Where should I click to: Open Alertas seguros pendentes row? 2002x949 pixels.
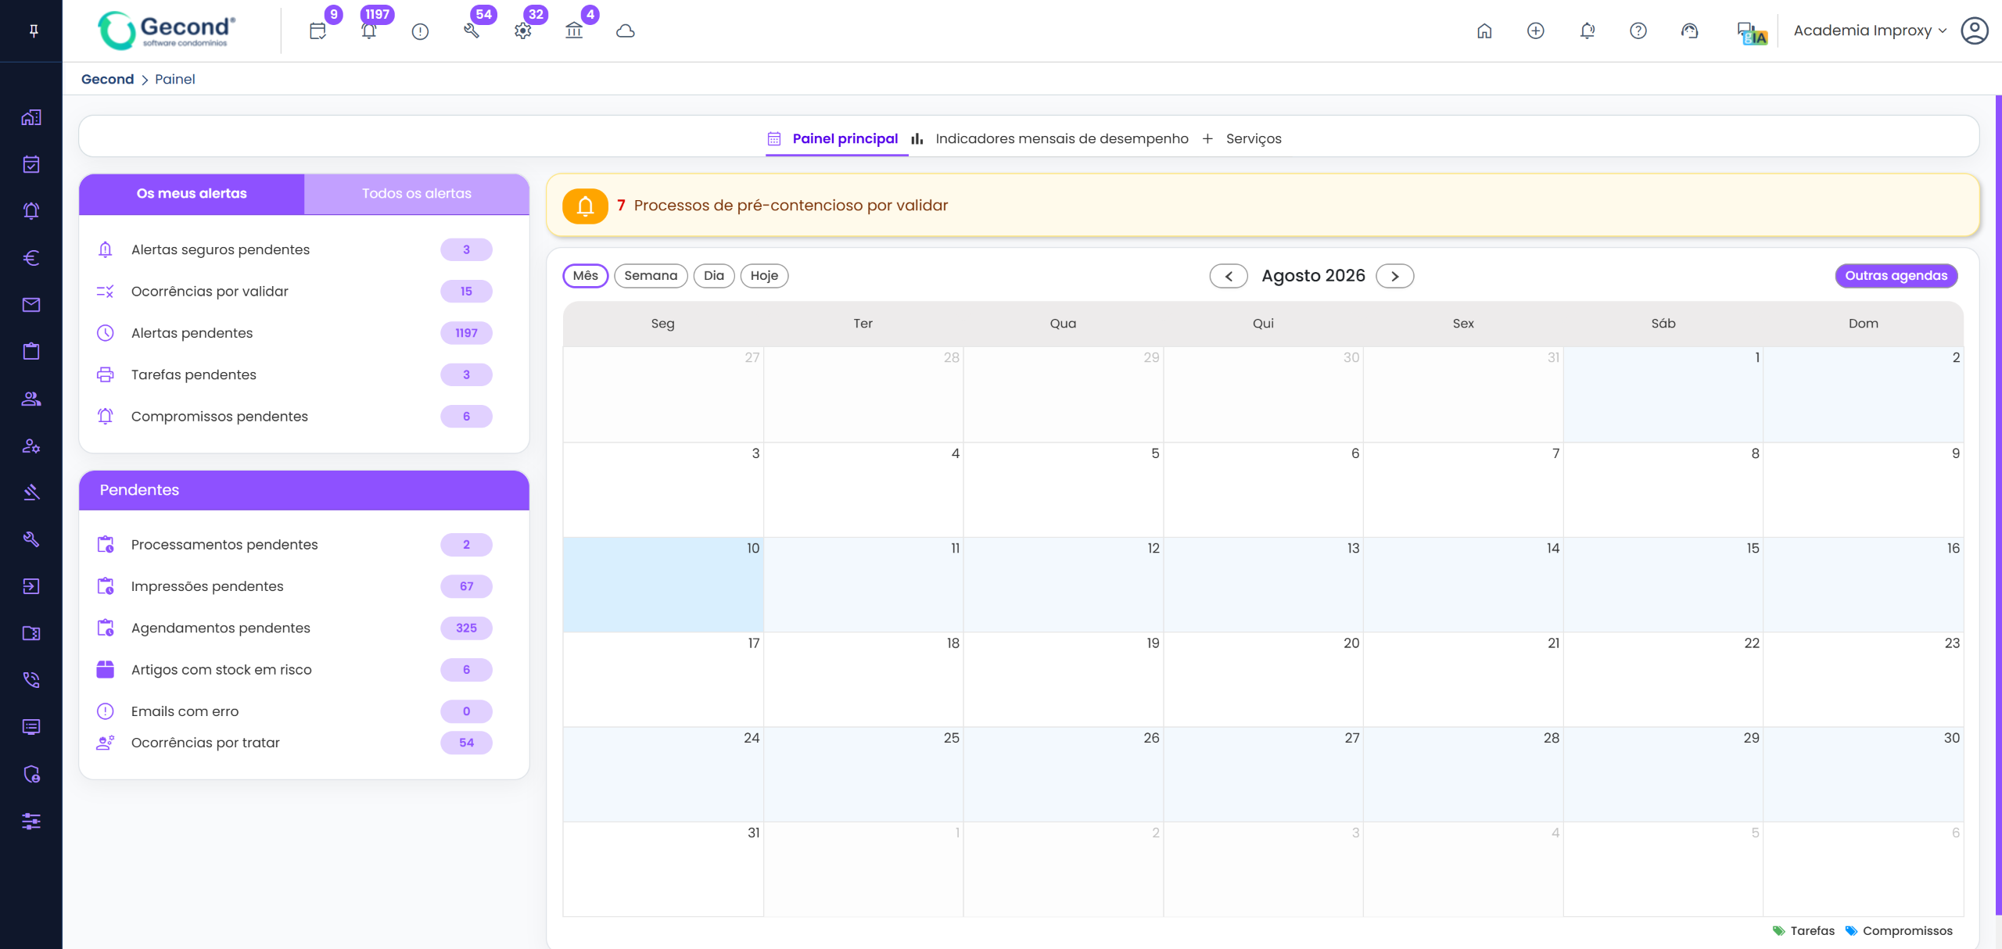coord(295,249)
